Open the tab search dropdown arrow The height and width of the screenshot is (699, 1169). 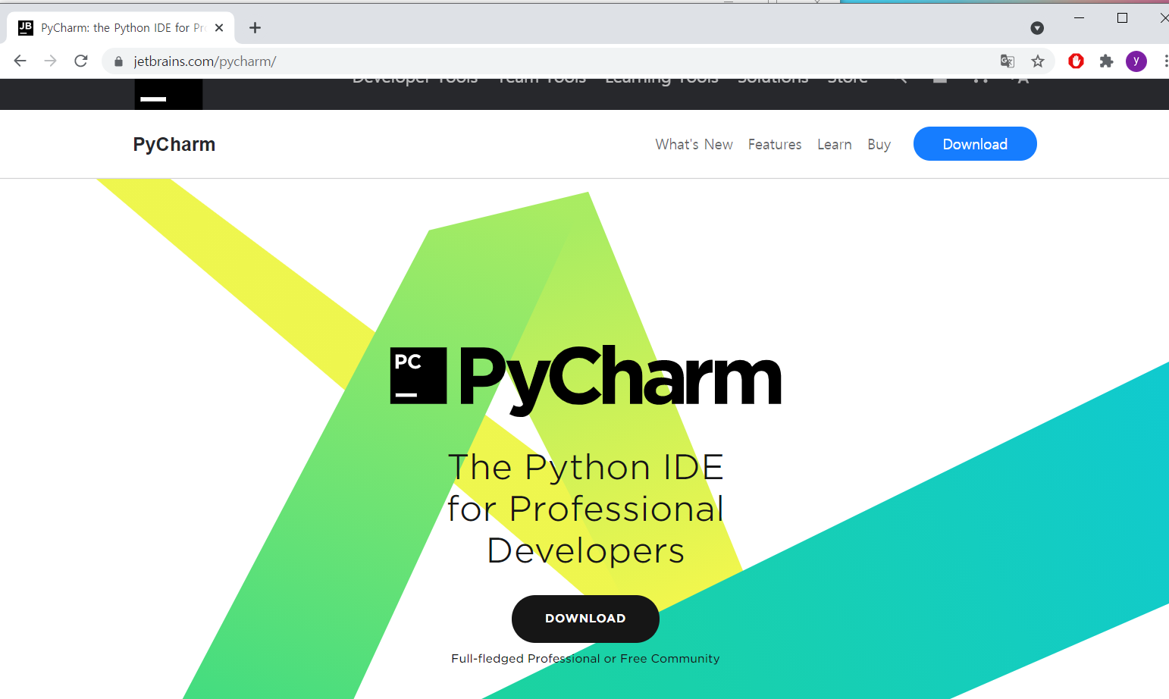1037,28
